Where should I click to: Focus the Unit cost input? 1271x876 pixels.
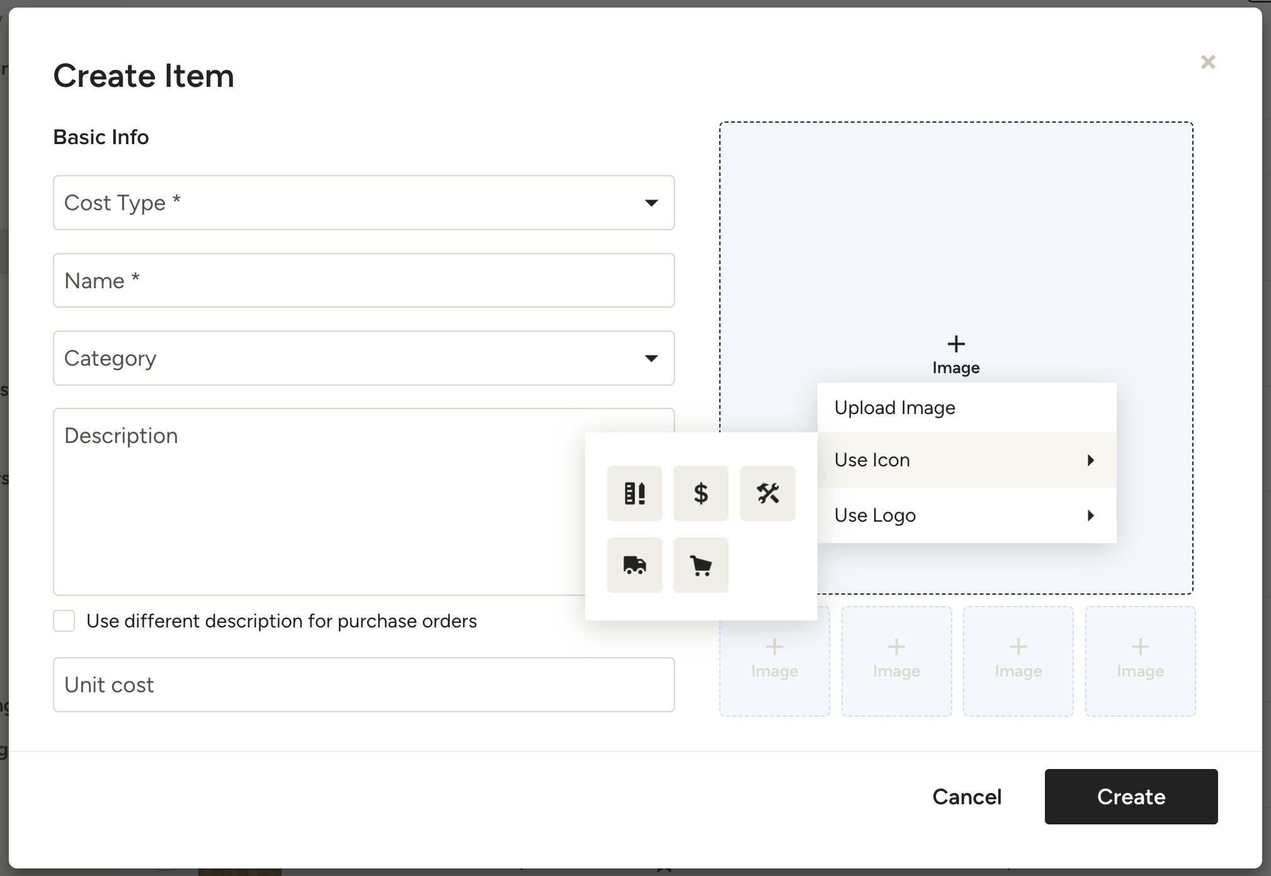pos(363,685)
